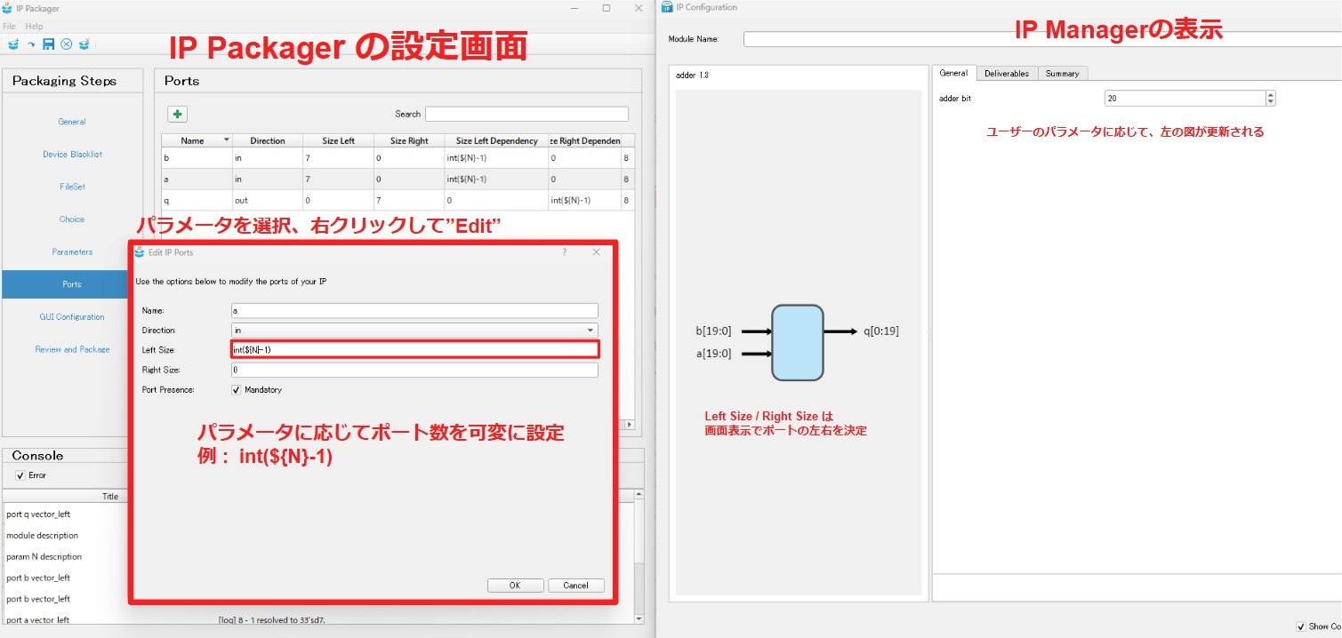The image size is (1342, 638).
Task: Sort by the Name column dropdown arrow
Action: click(x=226, y=140)
